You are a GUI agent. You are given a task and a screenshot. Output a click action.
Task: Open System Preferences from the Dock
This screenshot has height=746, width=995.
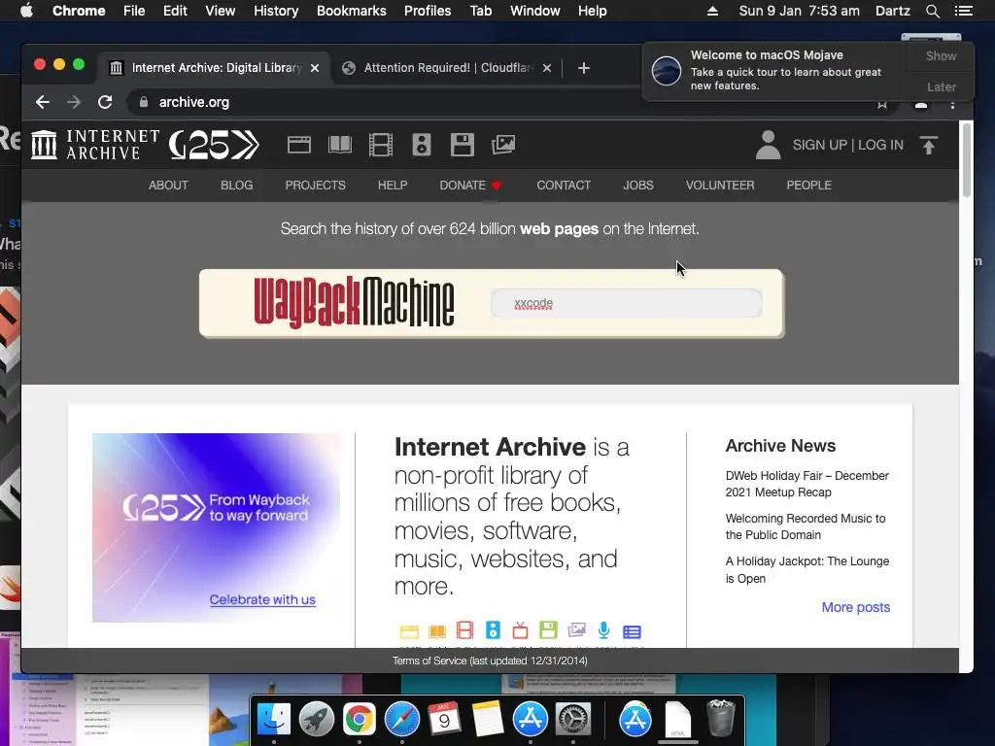(573, 720)
